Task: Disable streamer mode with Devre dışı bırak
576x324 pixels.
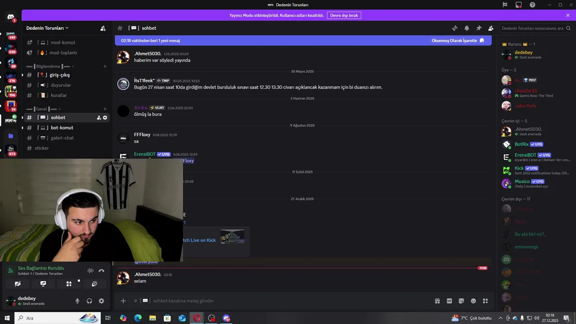Action: pos(344,15)
